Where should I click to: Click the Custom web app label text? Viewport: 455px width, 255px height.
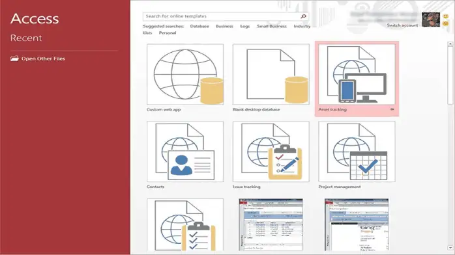(164, 109)
